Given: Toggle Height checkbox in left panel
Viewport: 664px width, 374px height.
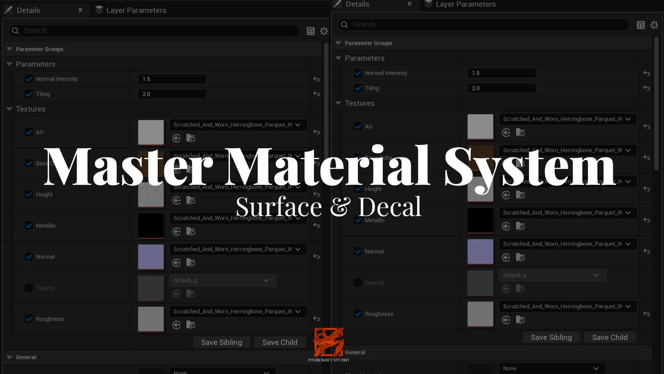Looking at the screenshot, I should [29, 194].
